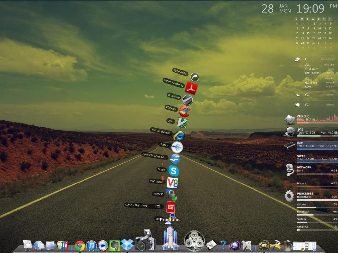Click the camera icon in the dock

145,240
